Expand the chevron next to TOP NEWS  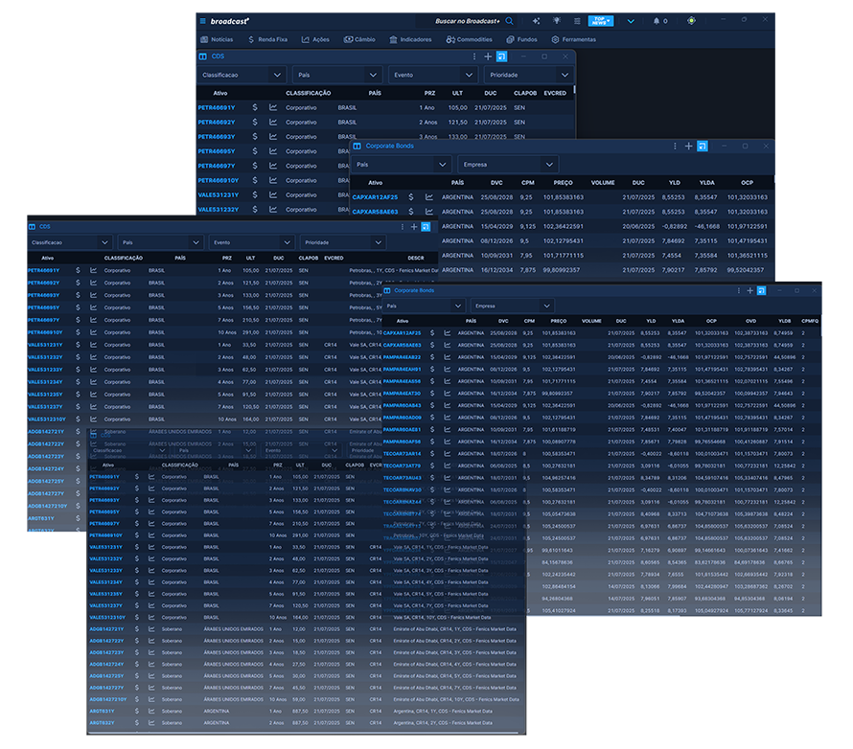coord(631,21)
